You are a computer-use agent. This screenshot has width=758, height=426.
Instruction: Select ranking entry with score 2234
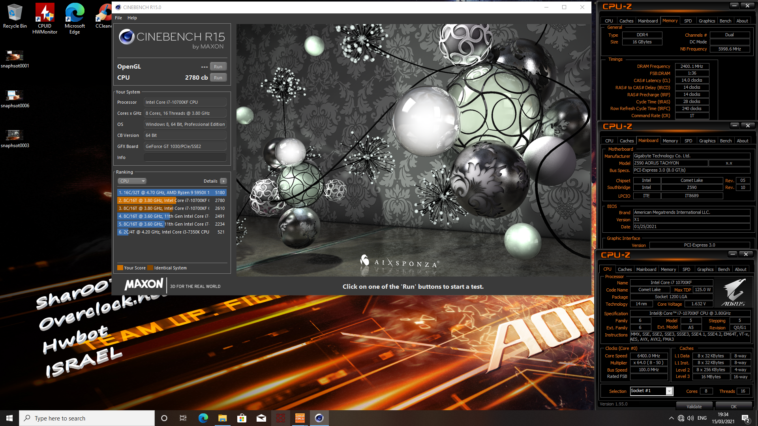pyautogui.click(x=172, y=224)
